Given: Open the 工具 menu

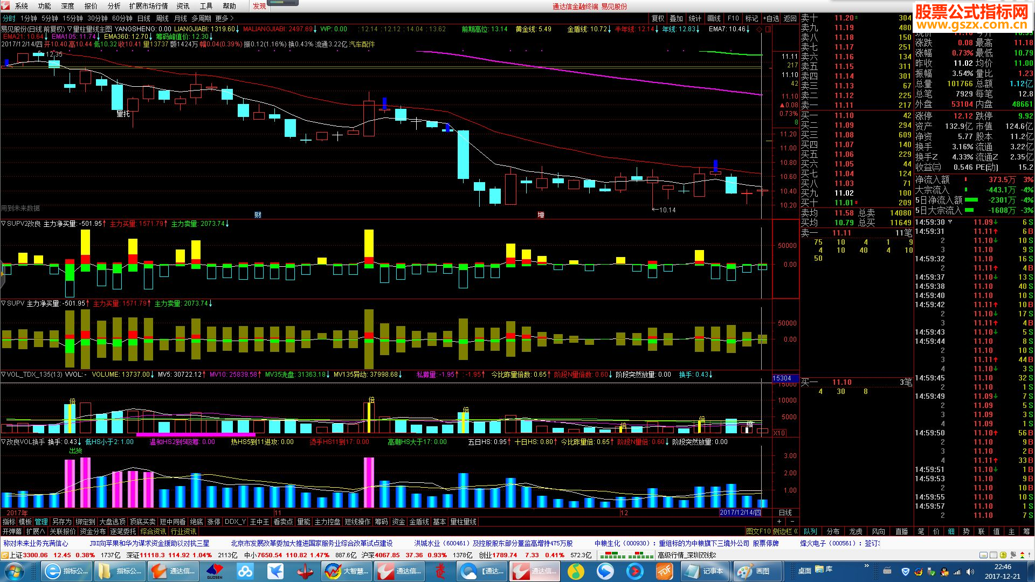Looking at the screenshot, I should click(206, 6).
